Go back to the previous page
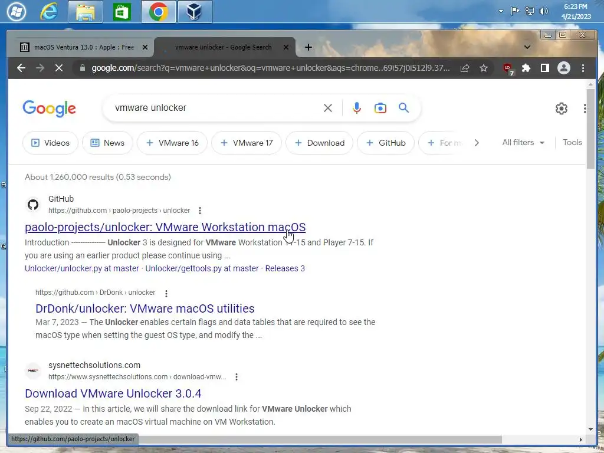Screen dimensions: 604x453 click(21, 68)
